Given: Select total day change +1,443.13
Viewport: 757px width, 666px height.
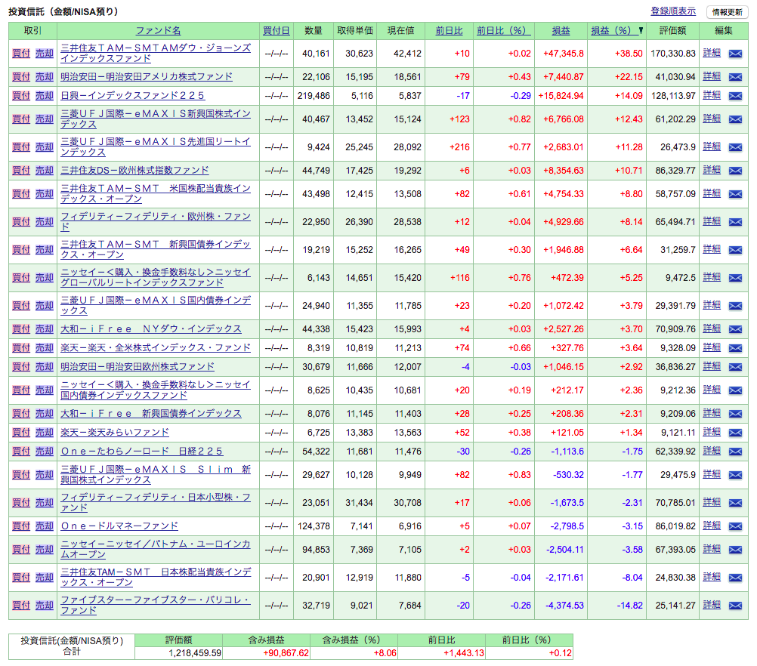Looking at the screenshot, I should click(464, 653).
